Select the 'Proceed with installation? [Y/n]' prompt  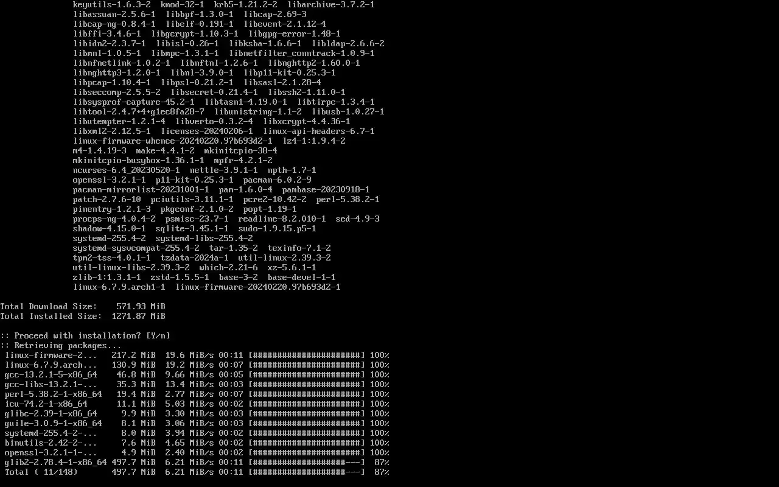[x=85, y=335]
